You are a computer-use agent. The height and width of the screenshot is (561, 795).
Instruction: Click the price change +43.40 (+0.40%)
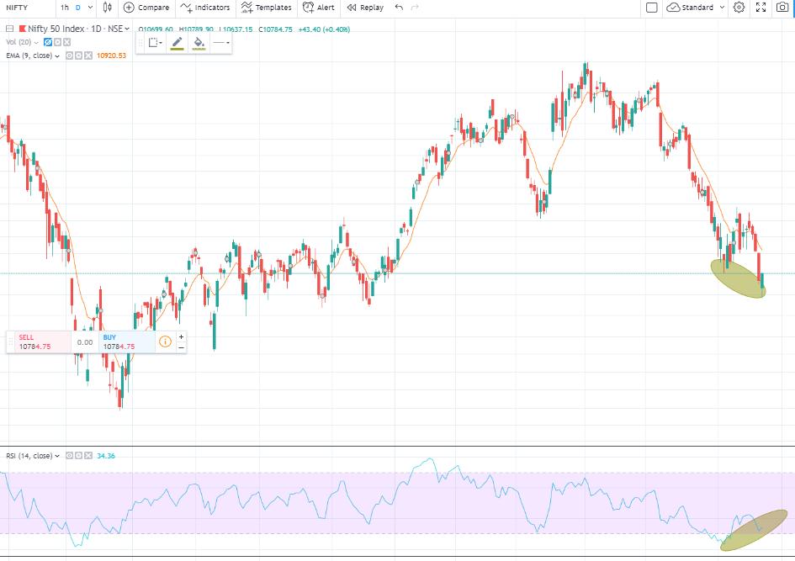tap(324, 29)
